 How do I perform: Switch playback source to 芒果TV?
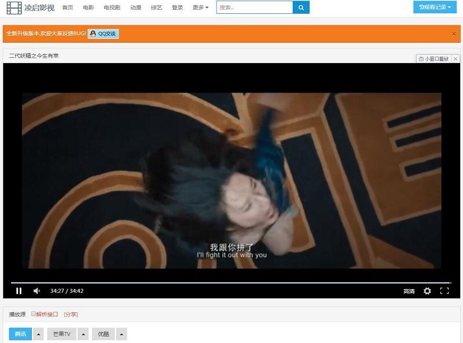coord(61,334)
